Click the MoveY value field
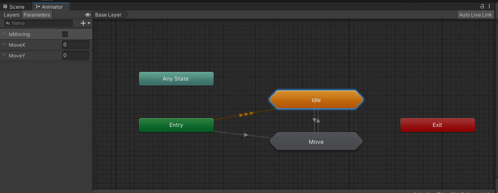The height and width of the screenshot is (193, 498). click(76, 55)
